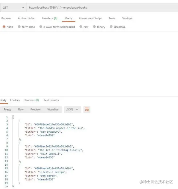The image size is (178, 189).
Task: Open the request Headers (6) tab
Action: [50, 18]
